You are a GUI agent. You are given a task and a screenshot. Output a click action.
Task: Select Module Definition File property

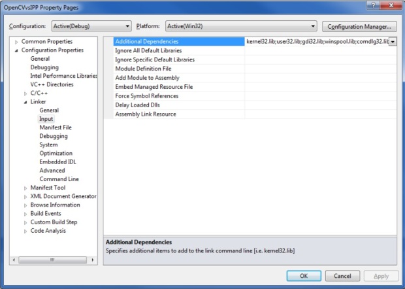pos(179,69)
